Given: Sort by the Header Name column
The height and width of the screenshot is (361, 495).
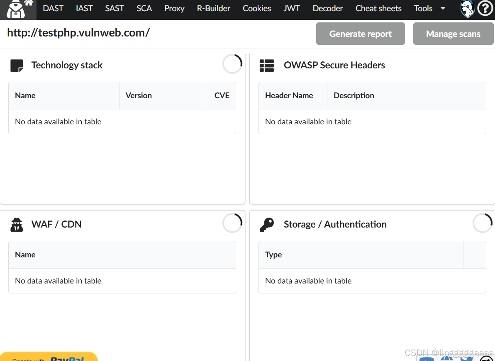Looking at the screenshot, I should coord(293,95).
